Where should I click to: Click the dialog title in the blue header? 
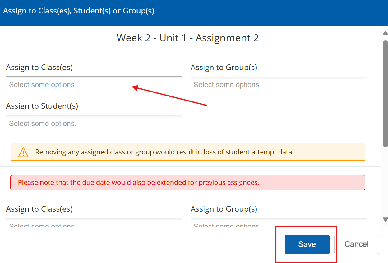pos(79,11)
